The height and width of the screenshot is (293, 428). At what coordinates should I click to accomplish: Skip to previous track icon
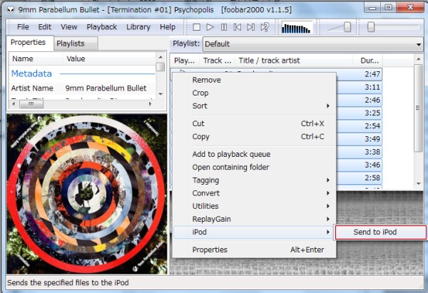coord(238,27)
